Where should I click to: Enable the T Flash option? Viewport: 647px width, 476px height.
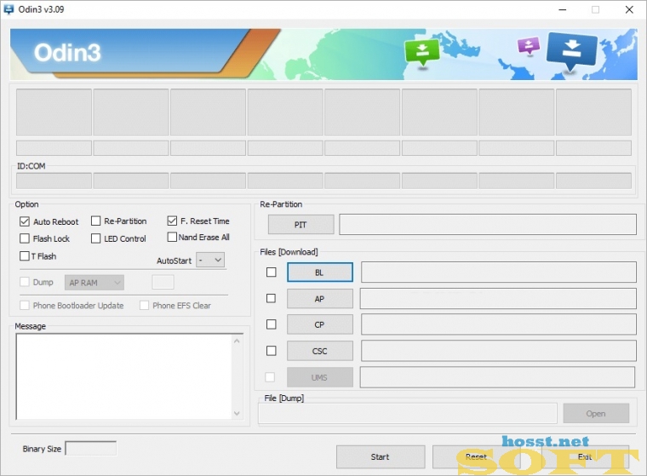pos(25,256)
